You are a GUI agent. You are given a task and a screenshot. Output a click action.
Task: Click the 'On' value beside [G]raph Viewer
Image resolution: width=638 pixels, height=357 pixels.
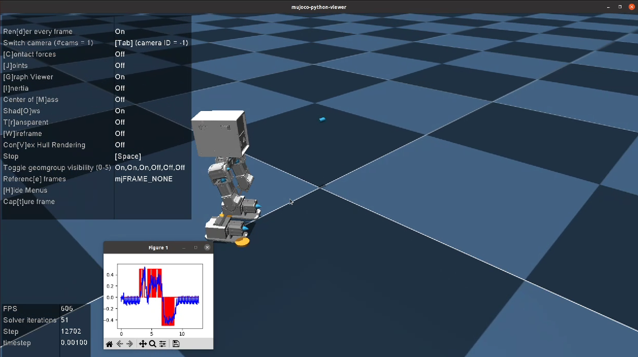point(120,77)
